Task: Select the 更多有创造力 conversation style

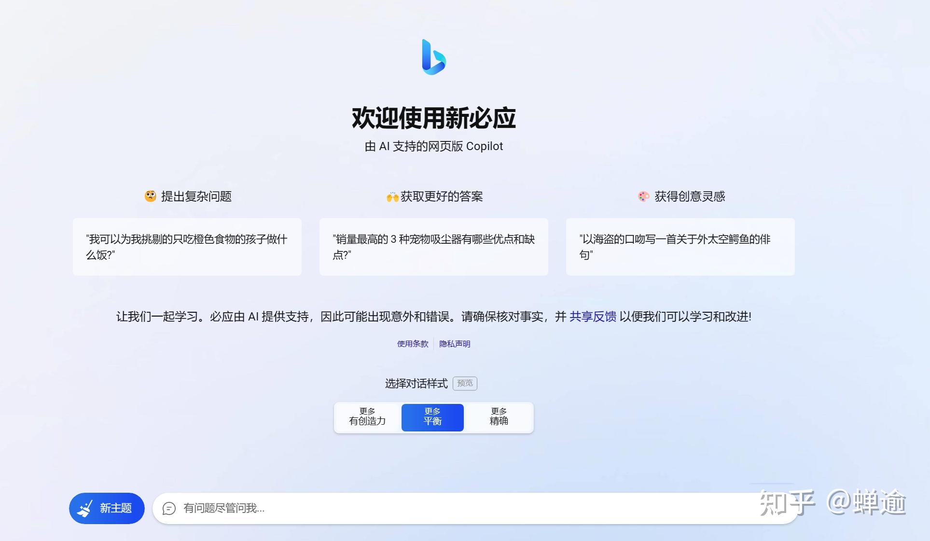Action: click(x=367, y=417)
